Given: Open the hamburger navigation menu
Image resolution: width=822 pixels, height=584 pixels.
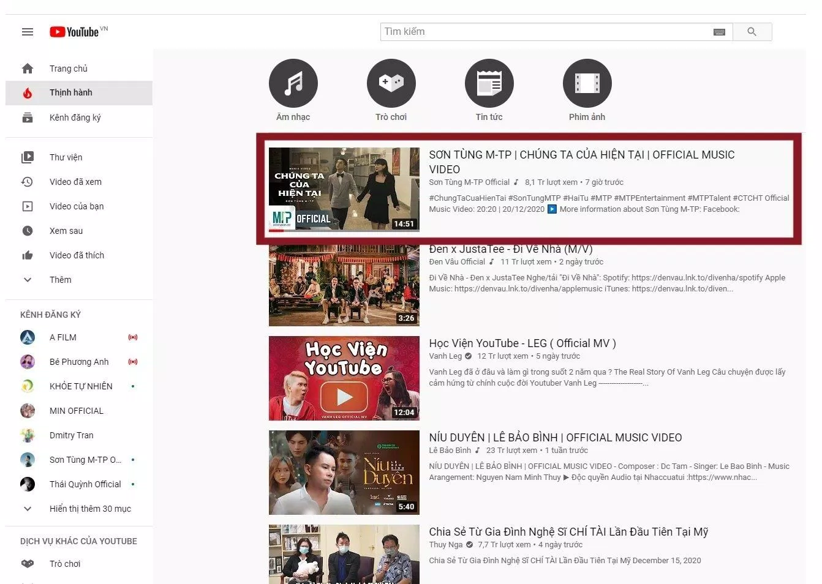Looking at the screenshot, I should 27,31.
